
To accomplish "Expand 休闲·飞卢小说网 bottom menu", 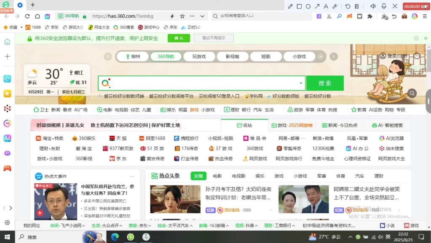I will click(67, 225).
